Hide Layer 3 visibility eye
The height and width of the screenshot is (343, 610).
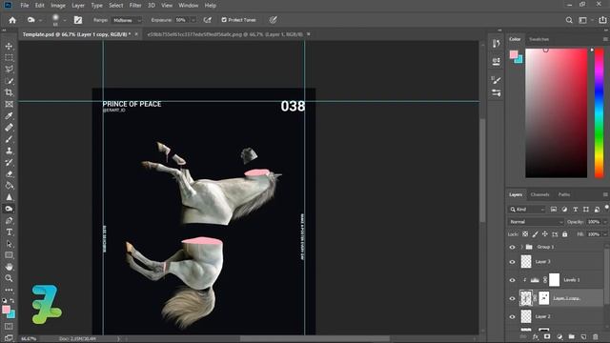(x=512, y=262)
